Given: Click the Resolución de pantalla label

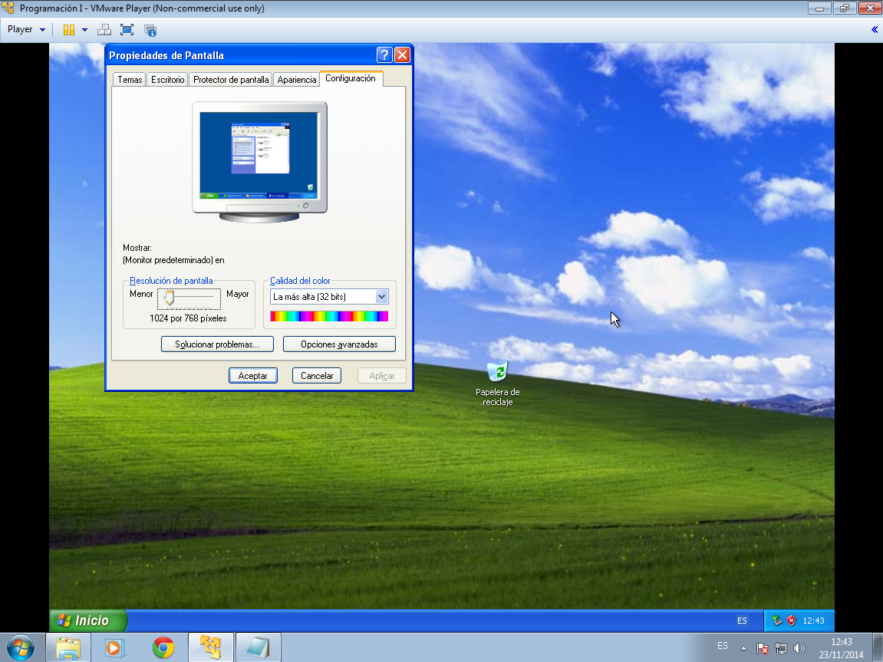Looking at the screenshot, I should 171,280.
